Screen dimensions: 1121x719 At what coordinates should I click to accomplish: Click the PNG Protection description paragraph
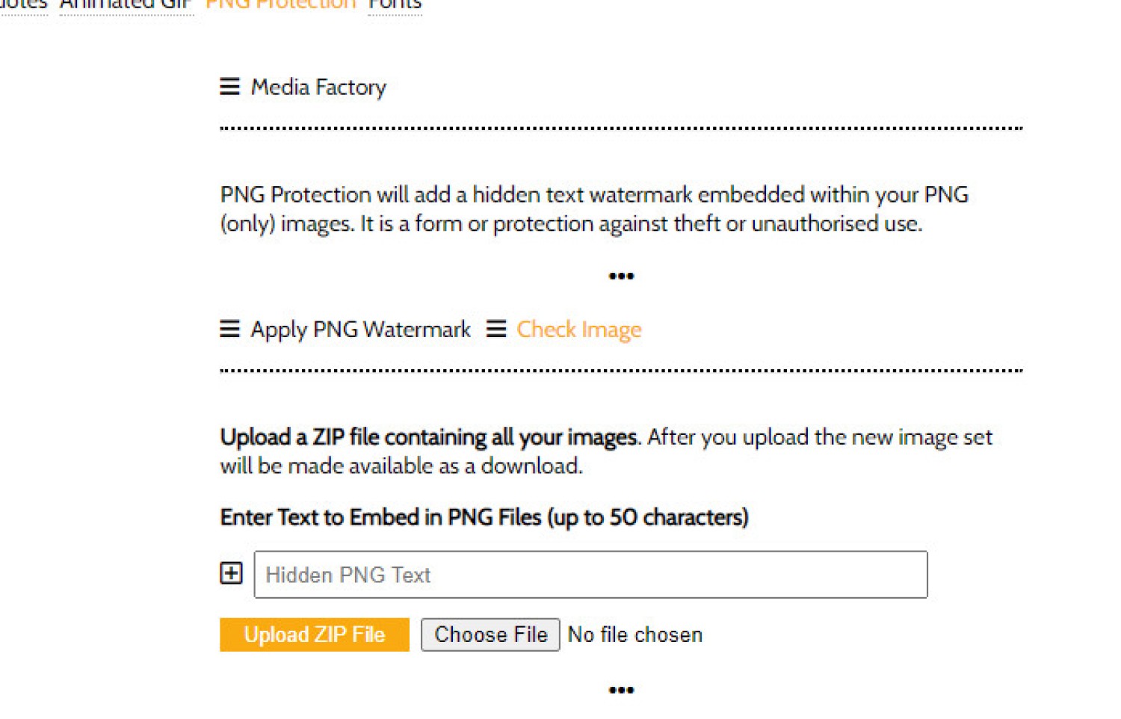click(593, 209)
